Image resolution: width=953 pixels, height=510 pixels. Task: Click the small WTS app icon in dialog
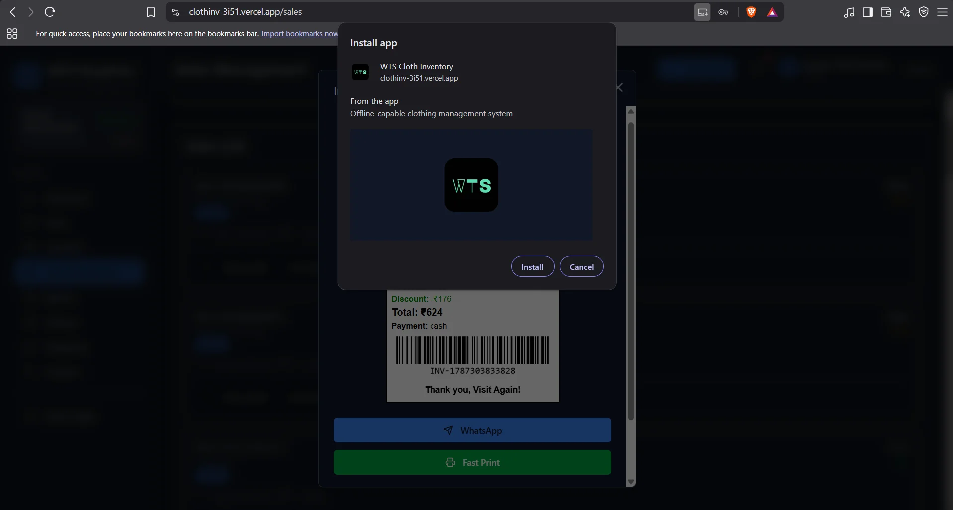tap(360, 72)
